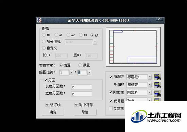This screenshot has width=187, height=132.
Task: Click the 确定 button
Action: (x=53, y=112)
